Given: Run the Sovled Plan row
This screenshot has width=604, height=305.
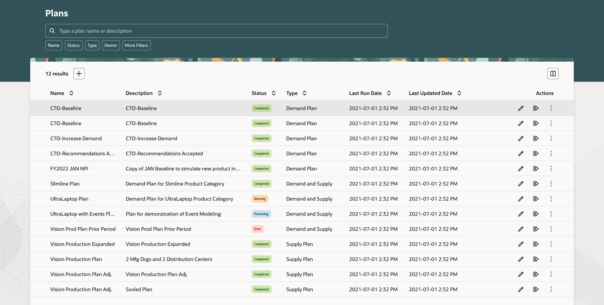Looking at the screenshot, I should tap(536, 289).
